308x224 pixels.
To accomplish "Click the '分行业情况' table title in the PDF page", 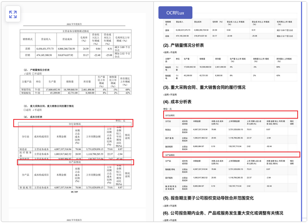I will (x=75, y=124).
